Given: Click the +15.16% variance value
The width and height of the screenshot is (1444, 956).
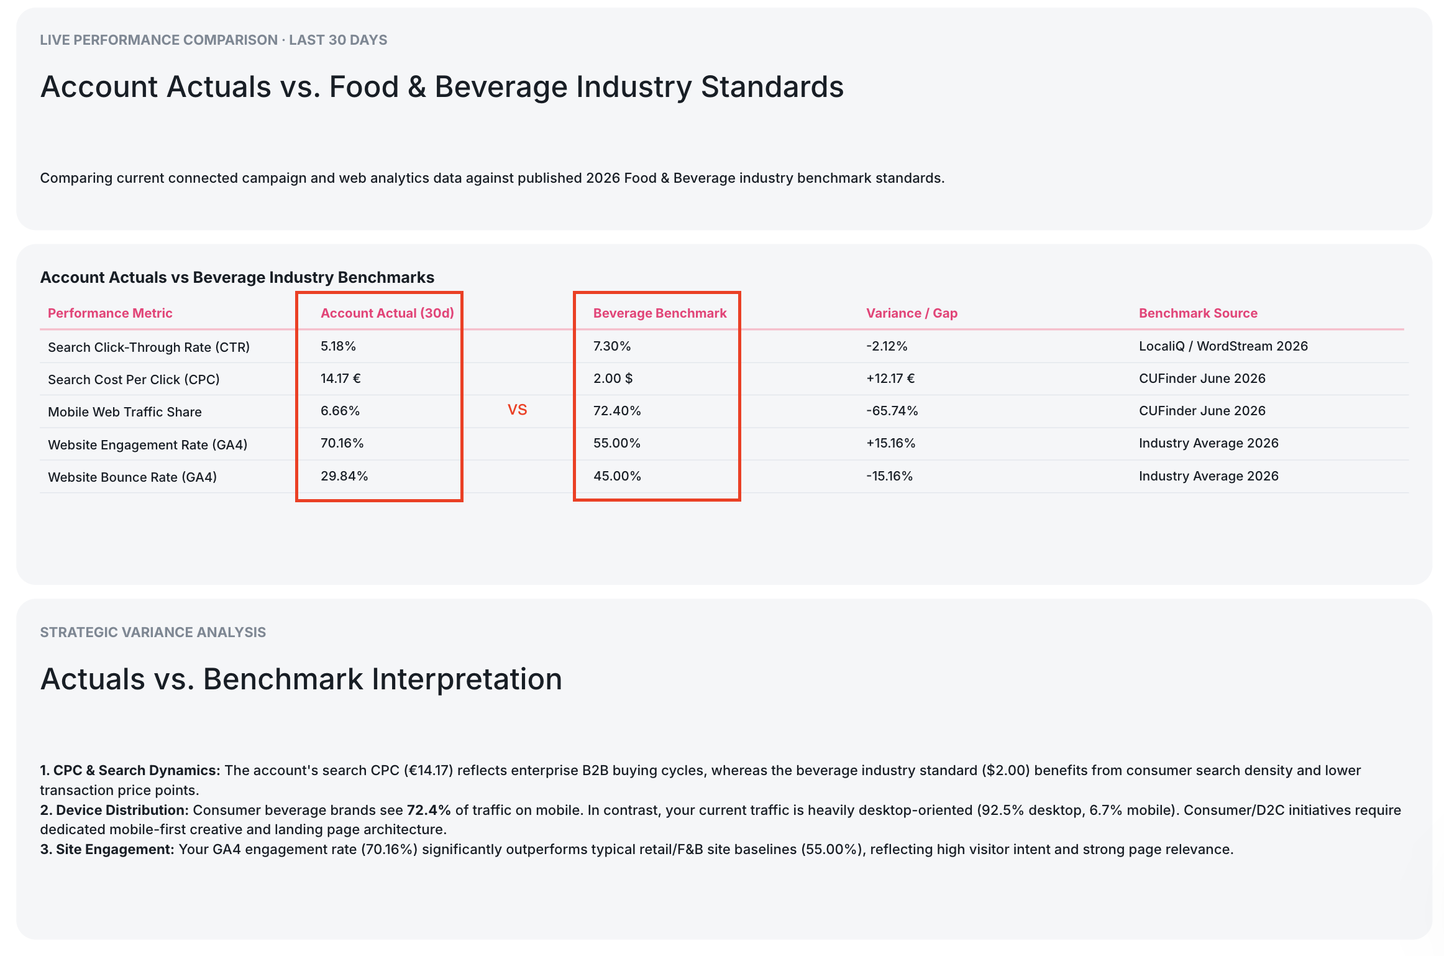Looking at the screenshot, I should (x=890, y=443).
